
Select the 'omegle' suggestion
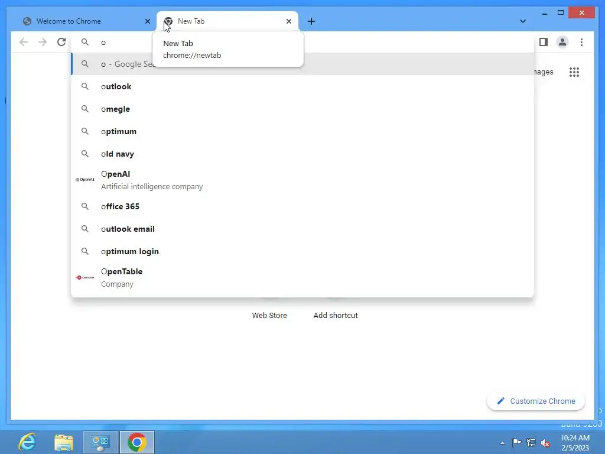pos(303,109)
